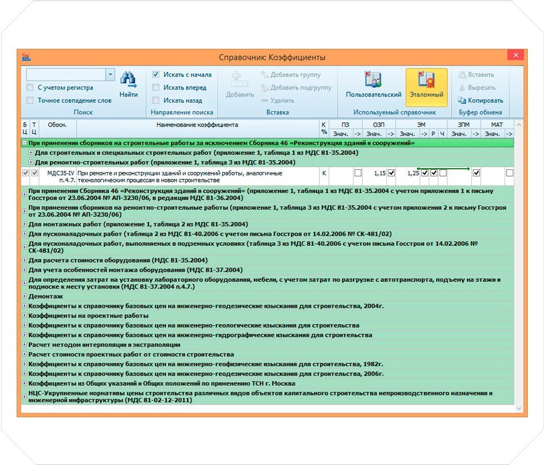545x465 pixels.
Task: Toggle ПЗ arrow checkbox in МДС35-IV row
Action: click(357, 173)
